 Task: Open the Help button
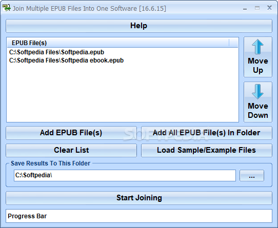click(x=139, y=26)
